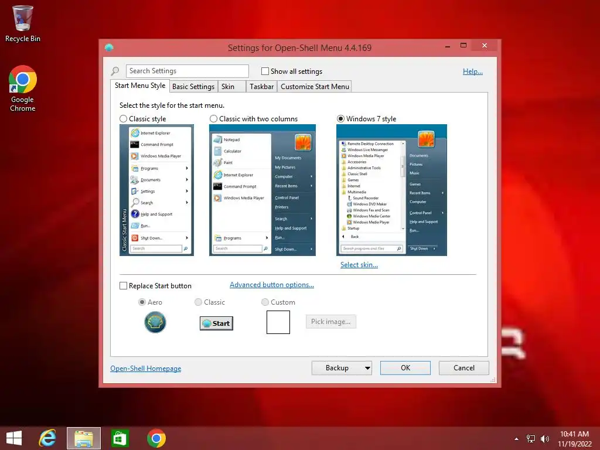Click the Classic Start button preview image
Screen dimensions: 600x450
click(216, 323)
